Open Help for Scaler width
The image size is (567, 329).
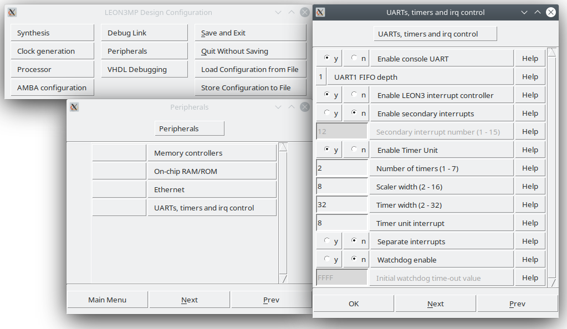pyautogui.click(x=530, y=186)
